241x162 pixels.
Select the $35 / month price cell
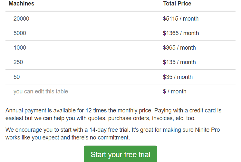tap(178, 77)
